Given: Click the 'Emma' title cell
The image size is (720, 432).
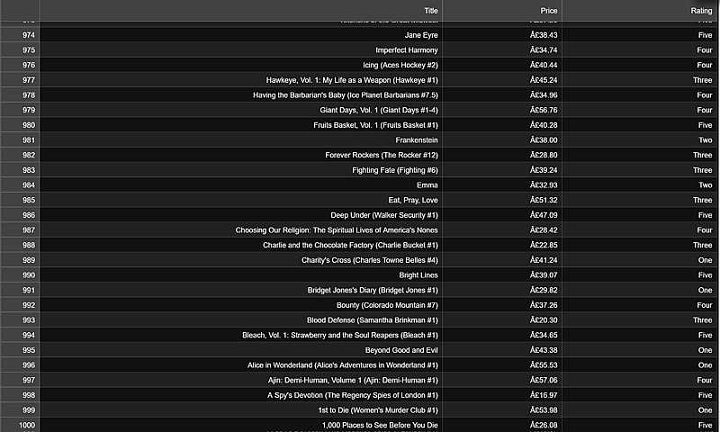Looking at the screenshot, I should pyautogui.click(x=240, y=185).
